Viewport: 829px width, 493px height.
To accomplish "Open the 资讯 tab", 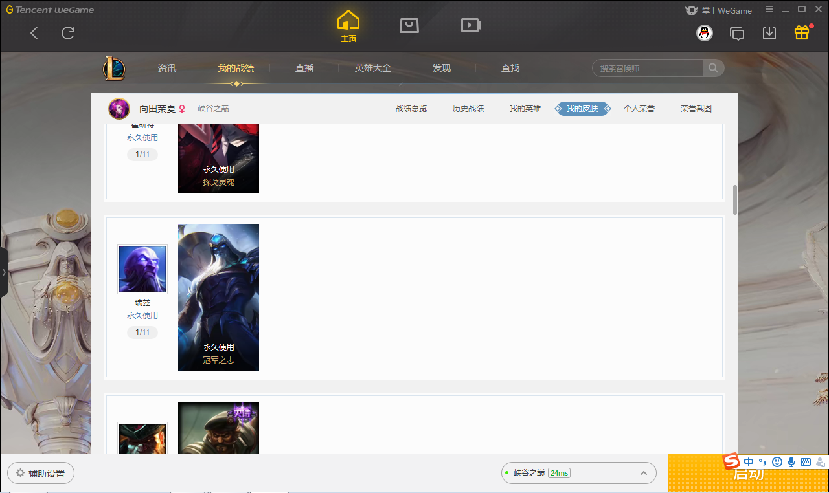I will coord(167,68).
